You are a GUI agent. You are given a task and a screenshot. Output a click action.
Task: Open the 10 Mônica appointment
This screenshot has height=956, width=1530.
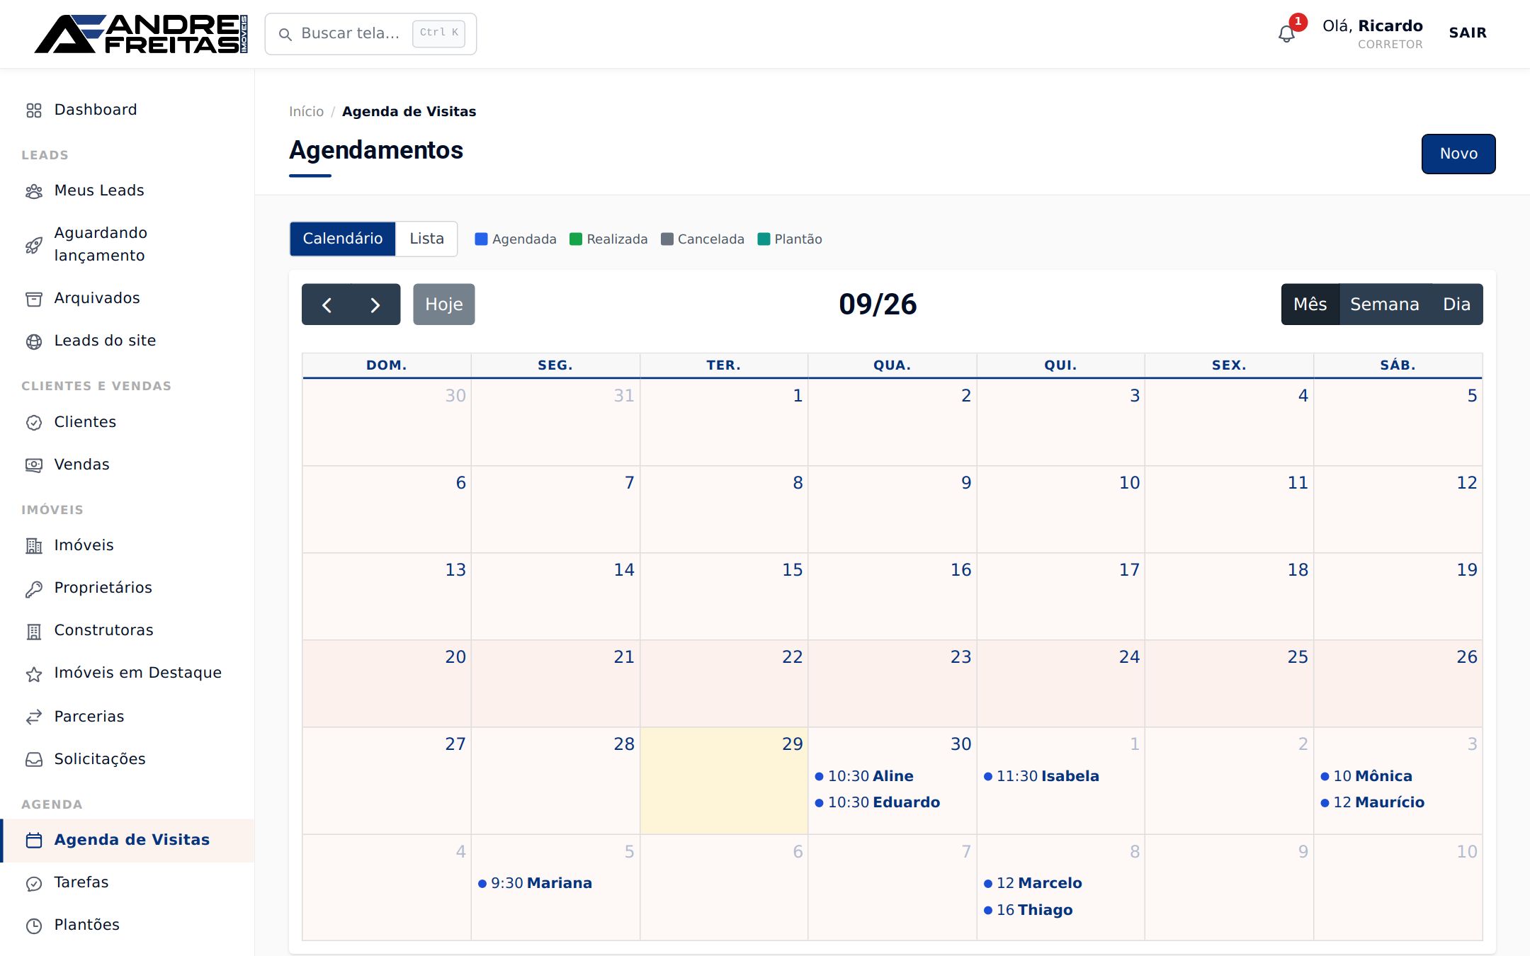click(x=1398, y=776)
